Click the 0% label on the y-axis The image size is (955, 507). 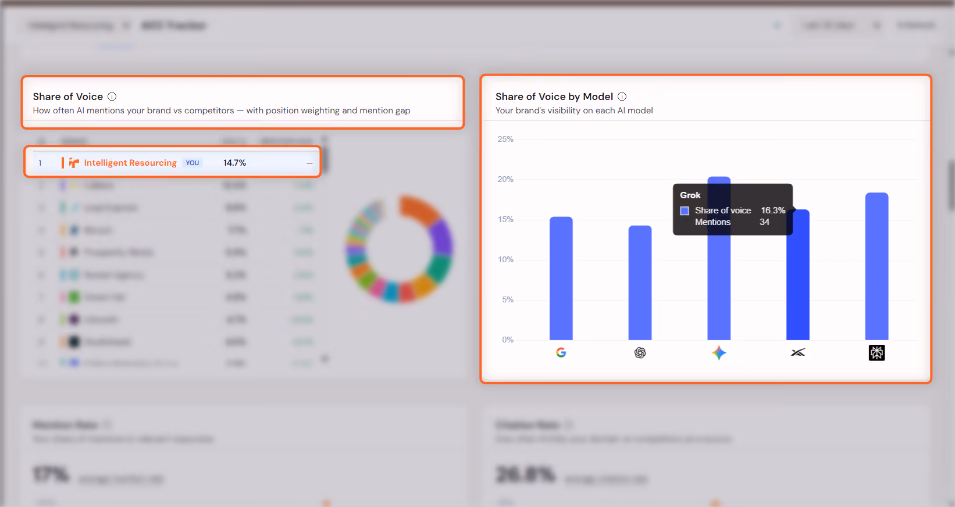pos(508,340)
